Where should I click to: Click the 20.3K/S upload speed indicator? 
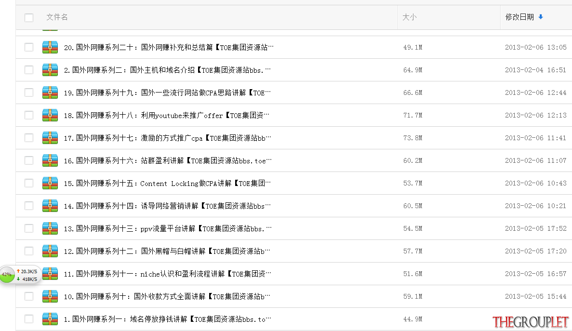tap(27, 271)
